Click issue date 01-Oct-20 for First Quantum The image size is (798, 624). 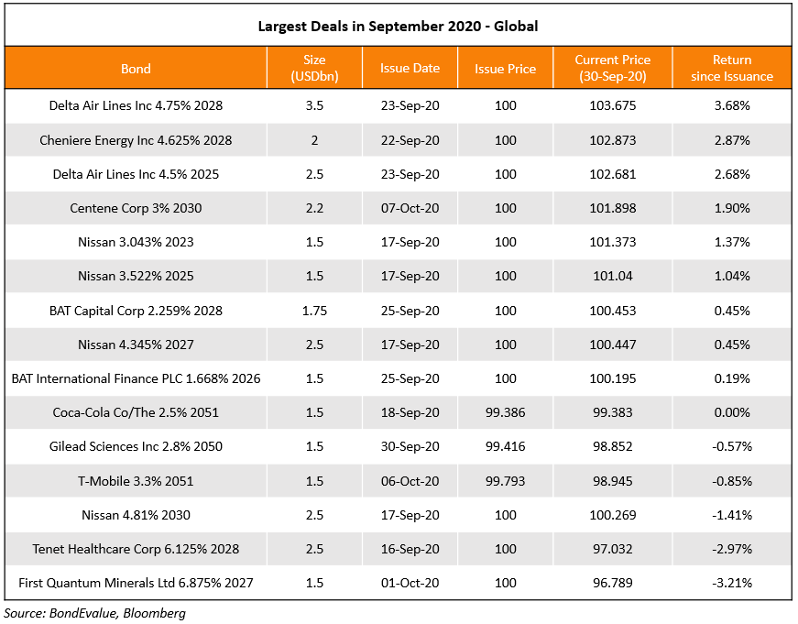point(410,583)
